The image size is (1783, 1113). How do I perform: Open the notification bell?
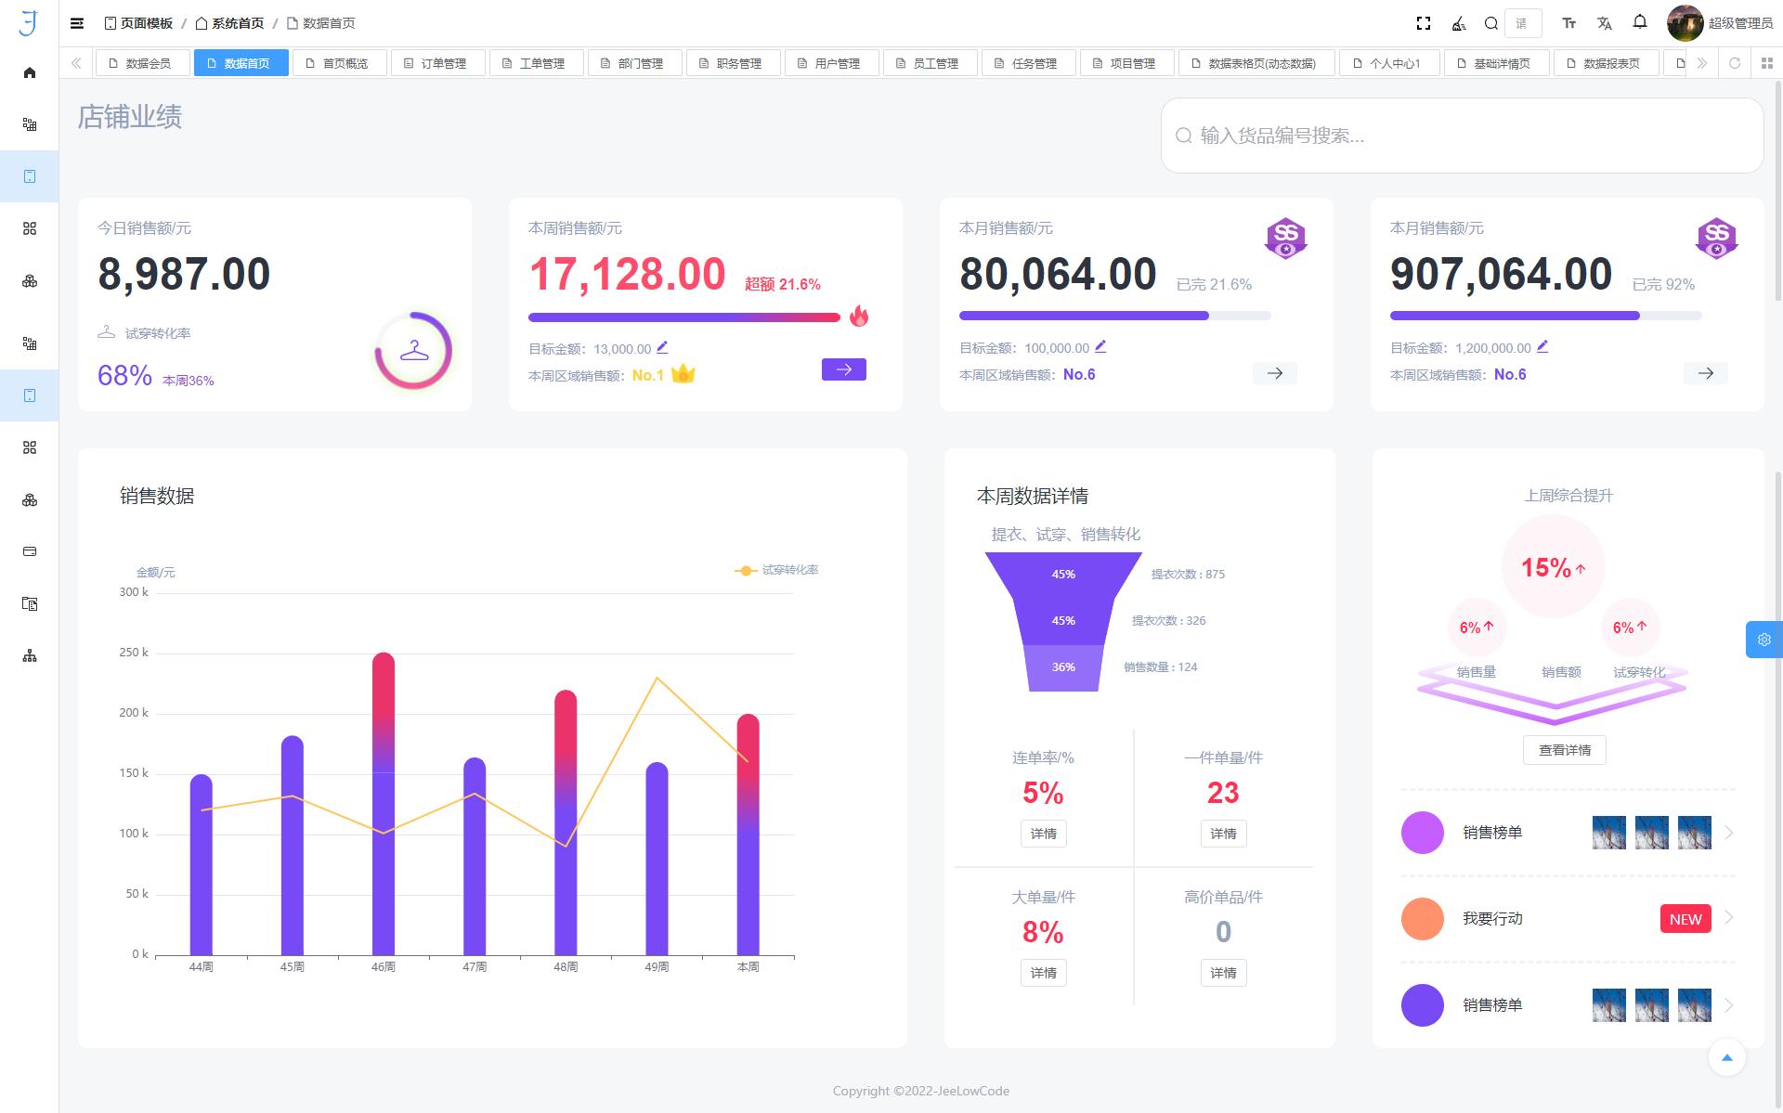click(x=1640, y=22)
